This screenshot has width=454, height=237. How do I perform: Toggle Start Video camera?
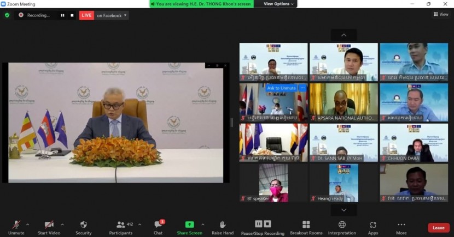point(49,224)
